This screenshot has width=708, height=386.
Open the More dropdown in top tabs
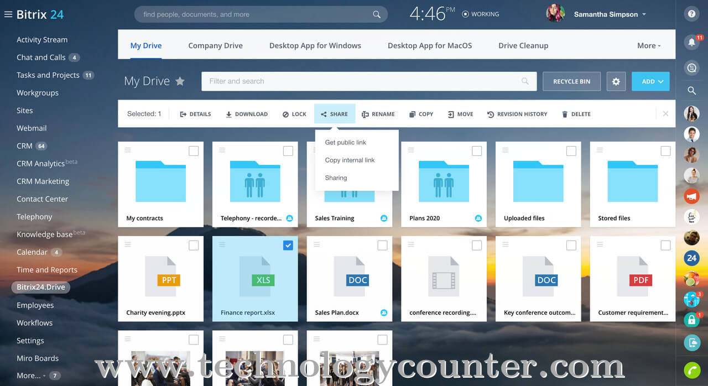pyautogui.click(x=649, y=45)
